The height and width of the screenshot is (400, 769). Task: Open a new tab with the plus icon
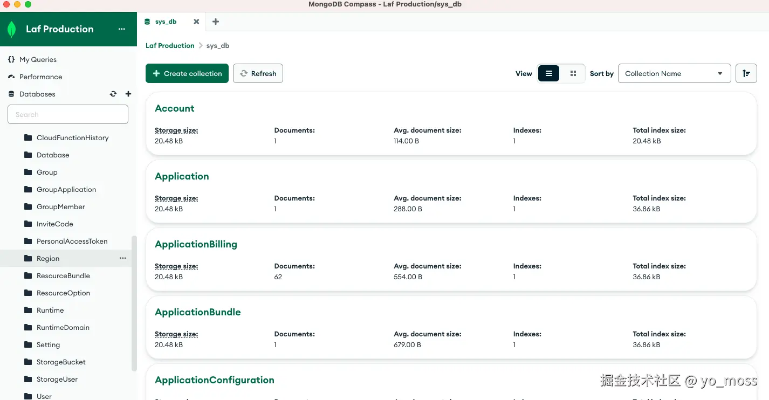215,22
